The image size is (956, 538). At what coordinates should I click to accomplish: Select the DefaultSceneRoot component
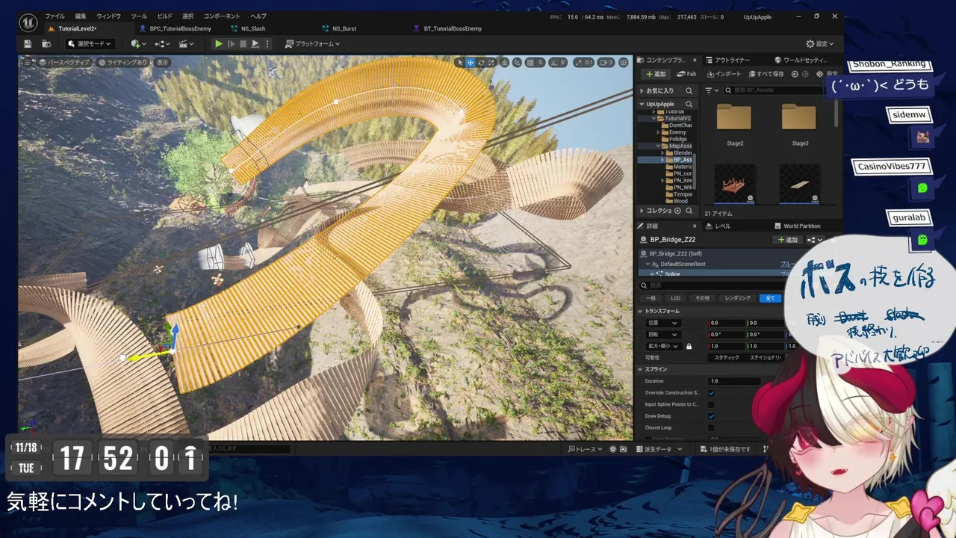pyautogui.click(x=683, y=264)
